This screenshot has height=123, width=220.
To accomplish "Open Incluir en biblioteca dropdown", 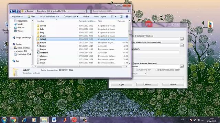I will tap(49, 16).
